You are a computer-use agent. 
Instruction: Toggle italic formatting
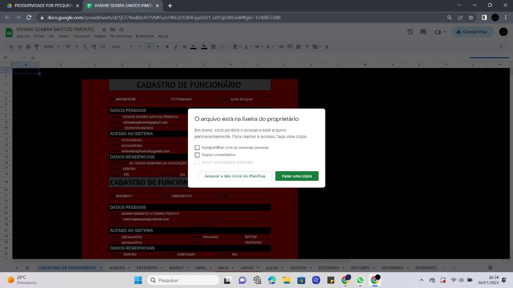click(176, 47)
